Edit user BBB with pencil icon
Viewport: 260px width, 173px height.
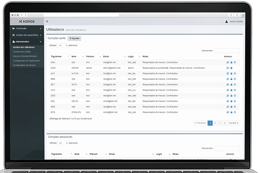click(x=228, y=79)
